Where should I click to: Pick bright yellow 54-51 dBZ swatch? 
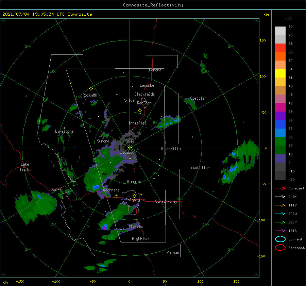tap(280, 73)
